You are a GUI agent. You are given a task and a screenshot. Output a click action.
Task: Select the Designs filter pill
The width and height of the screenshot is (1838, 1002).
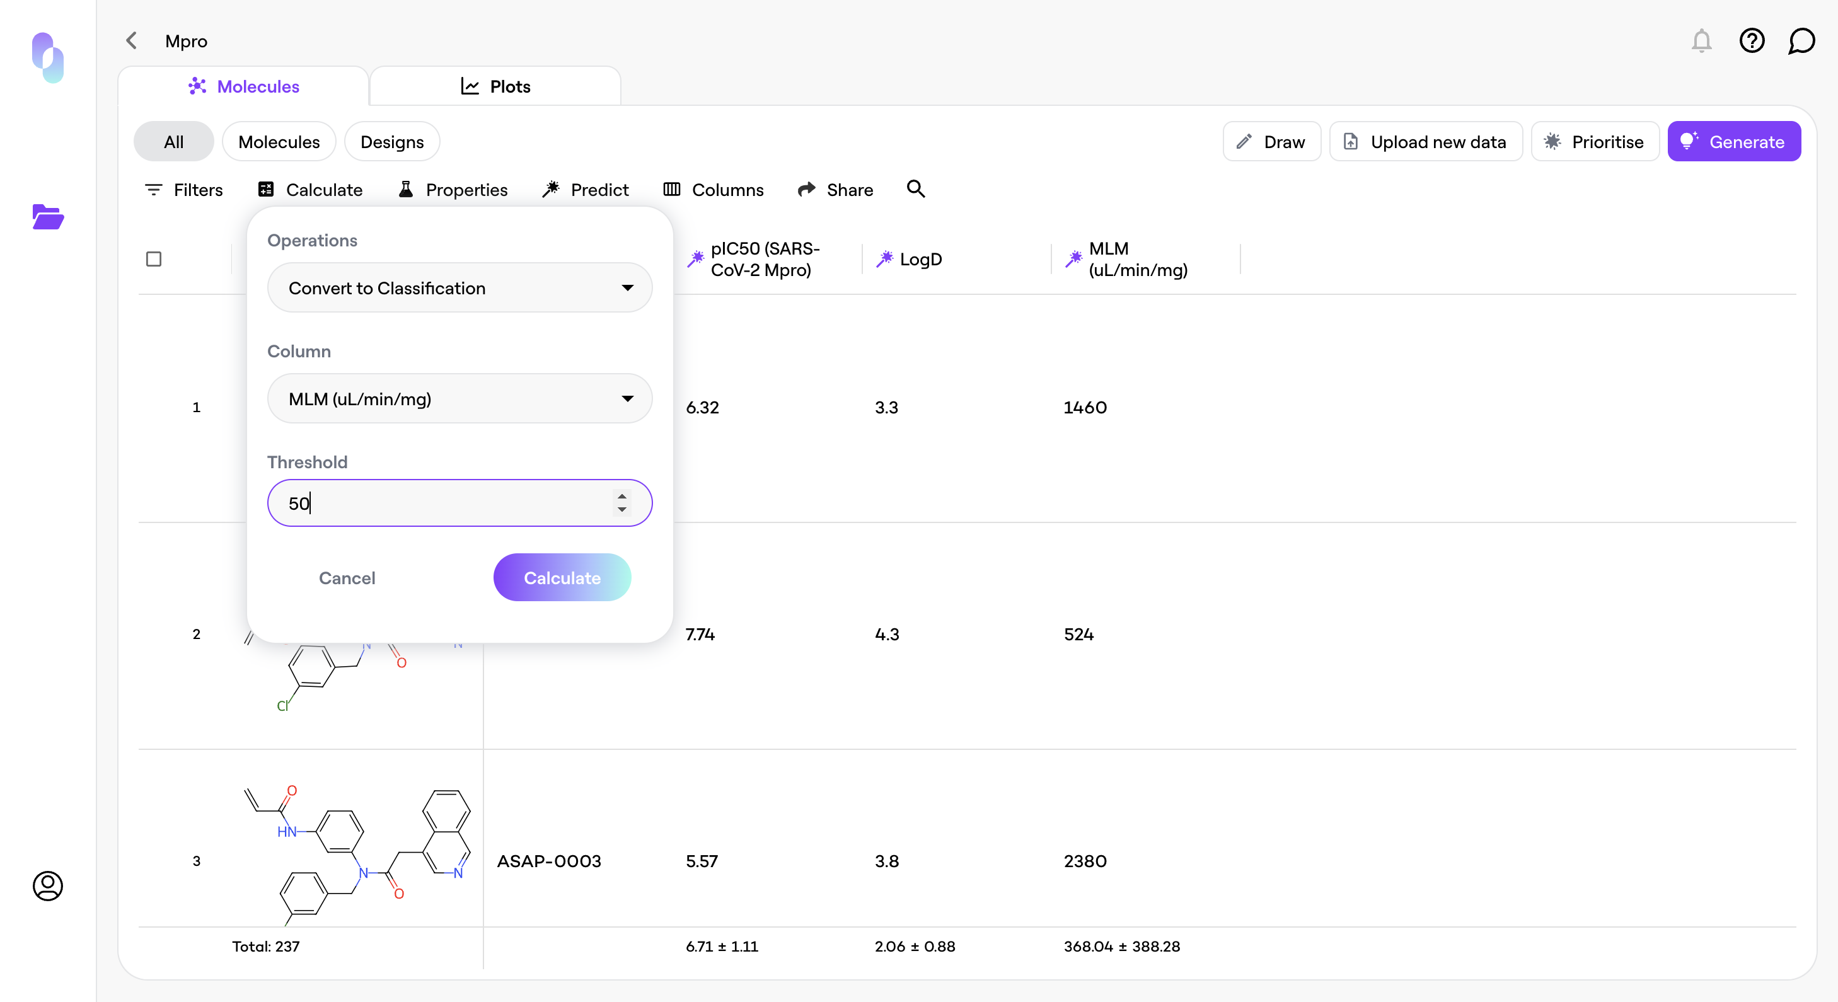pos(391,142)
